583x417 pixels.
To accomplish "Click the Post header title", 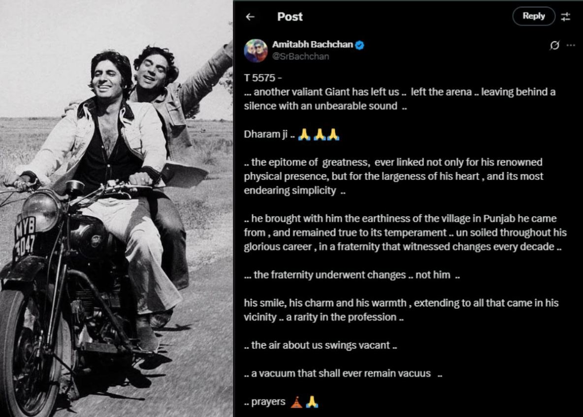I will point(290,17).
